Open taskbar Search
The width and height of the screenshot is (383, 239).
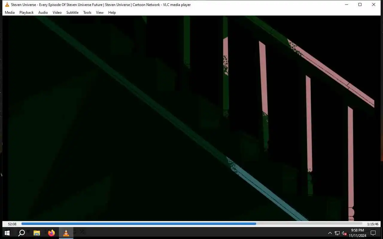click(22, 233)
